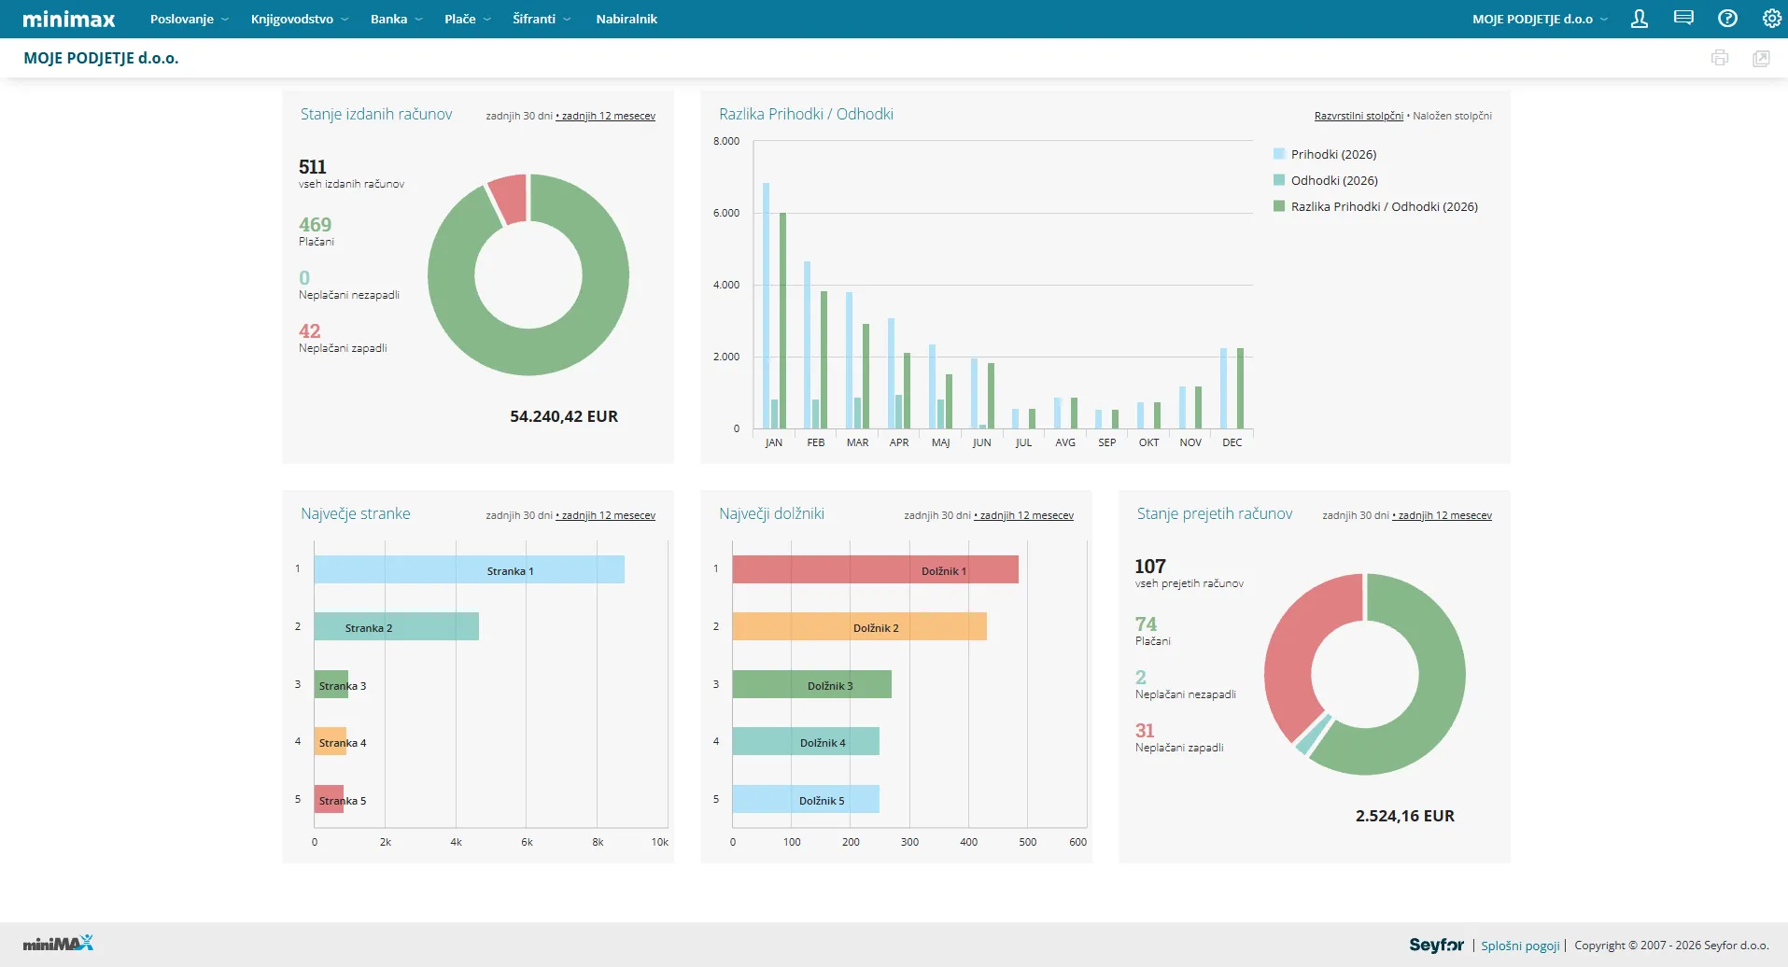Click the miniMAX footer logo
This screenshot has height=967, width=1788.
point(58,944)
